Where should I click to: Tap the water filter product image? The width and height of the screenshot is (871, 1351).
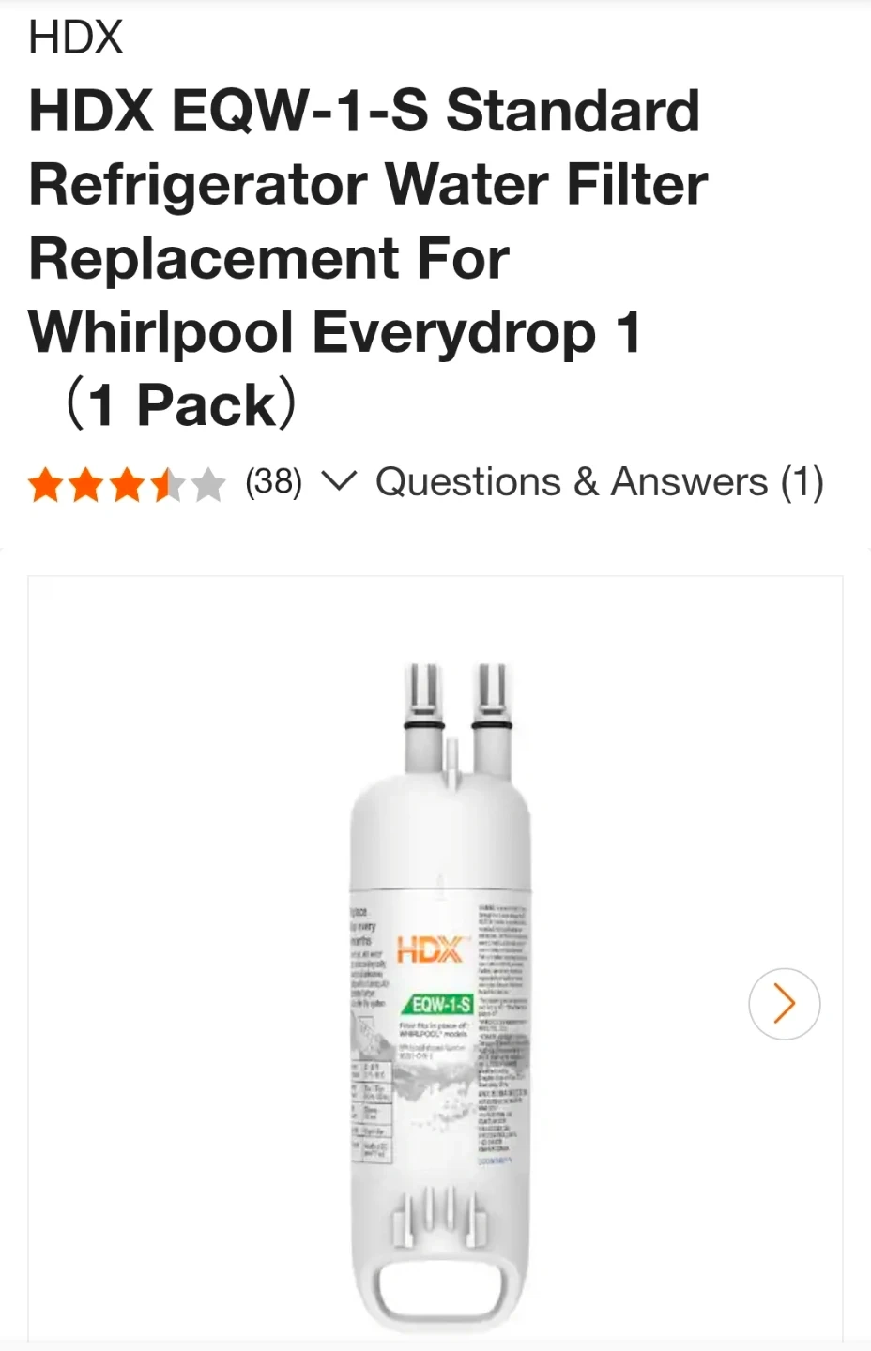[x=440, y=994]
